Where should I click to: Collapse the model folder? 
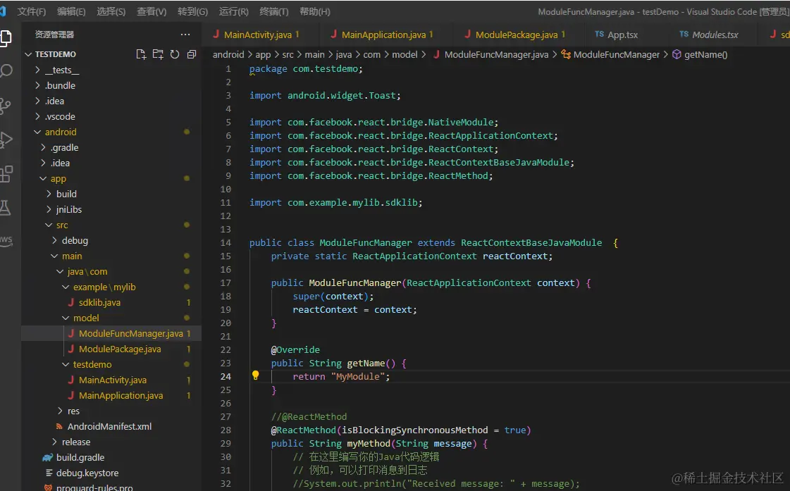66,318
